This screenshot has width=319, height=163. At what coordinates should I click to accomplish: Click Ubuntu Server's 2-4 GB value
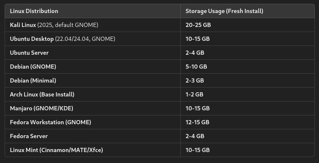point(195,53)
